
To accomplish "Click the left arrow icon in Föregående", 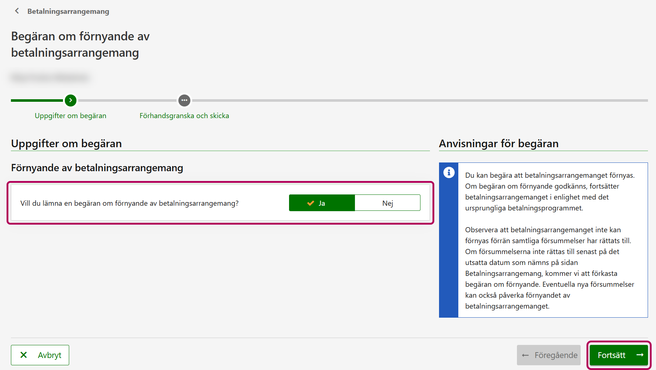I will [x=525, y=355].
